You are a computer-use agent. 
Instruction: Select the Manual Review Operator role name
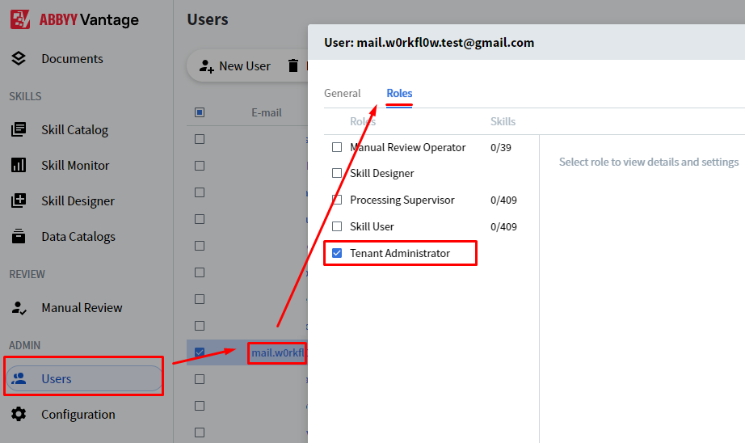tap(408, 147)
